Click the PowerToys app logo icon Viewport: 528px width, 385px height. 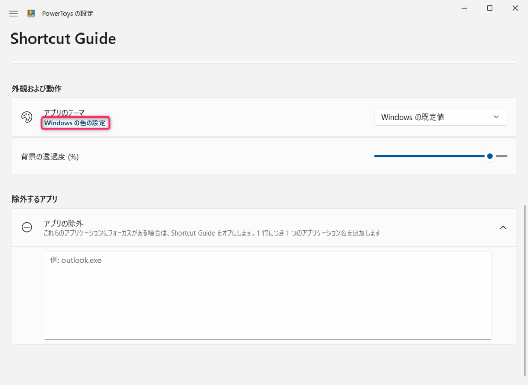point(31,13)
